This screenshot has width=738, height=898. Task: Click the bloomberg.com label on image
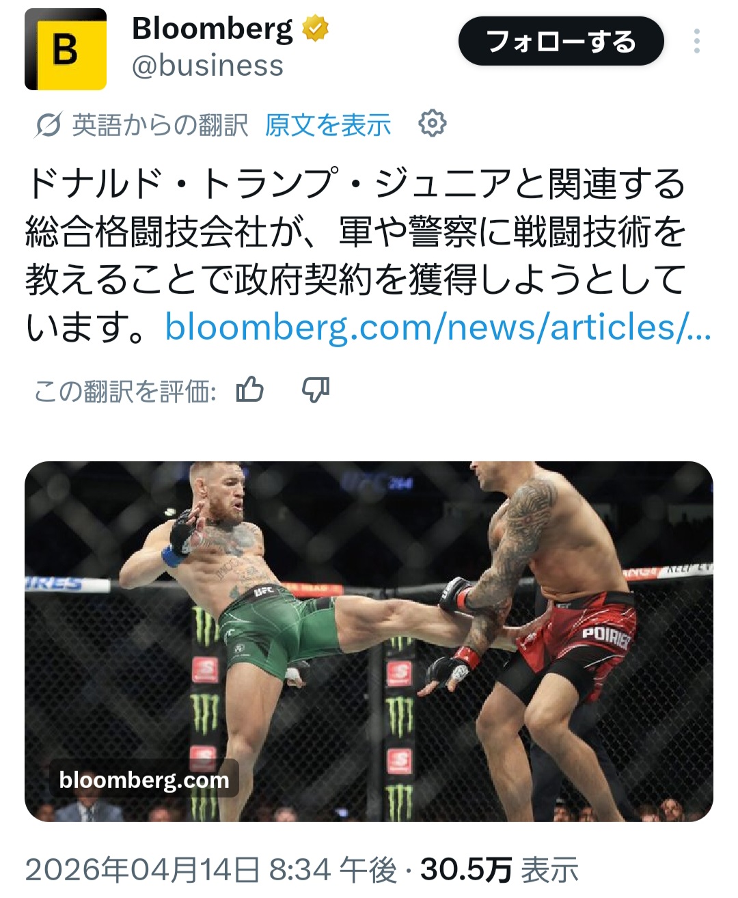[x=144, y=779]
